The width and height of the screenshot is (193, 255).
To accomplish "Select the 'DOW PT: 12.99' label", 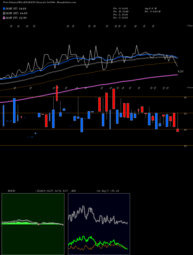I will pyautogui.click(x=16, y=18).
